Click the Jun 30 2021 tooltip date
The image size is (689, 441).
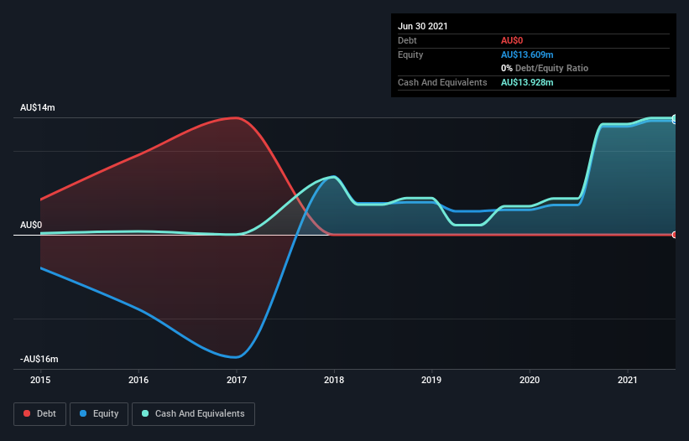pyautogui.click(x=423, y=26)
